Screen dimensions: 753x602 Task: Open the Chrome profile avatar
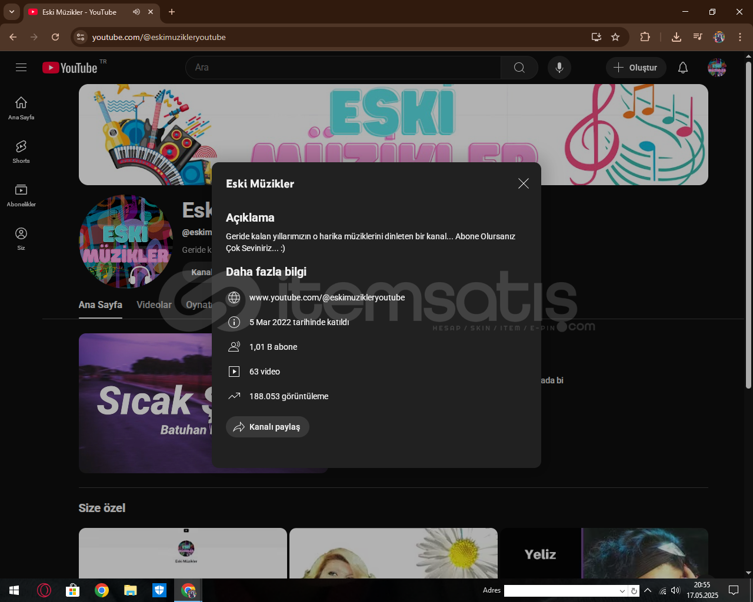pos(719,37)
